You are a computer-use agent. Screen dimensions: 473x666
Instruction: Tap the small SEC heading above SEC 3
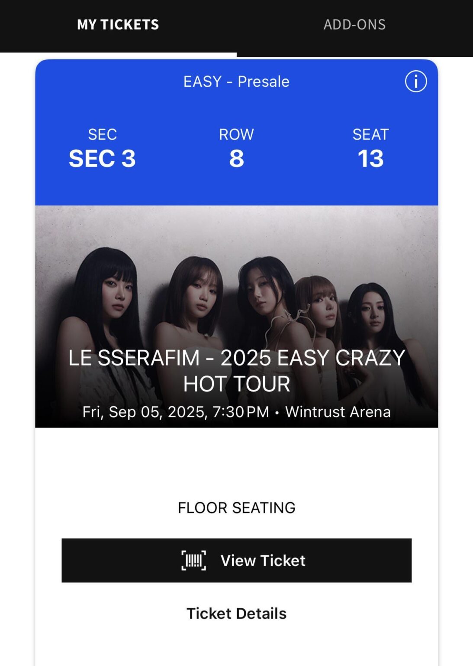[x=102, y=134]
